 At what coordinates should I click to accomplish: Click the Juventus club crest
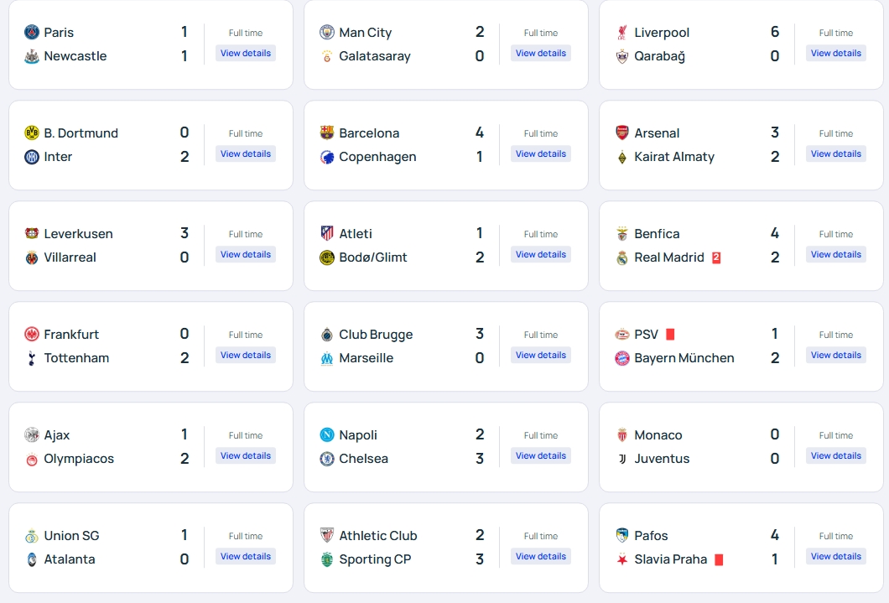point(621,459)
